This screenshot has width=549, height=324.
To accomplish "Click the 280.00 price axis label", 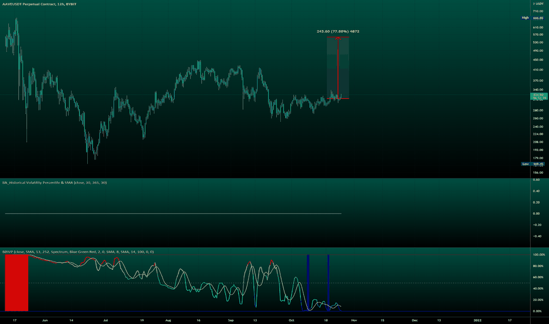I will [x=538, y=110].
